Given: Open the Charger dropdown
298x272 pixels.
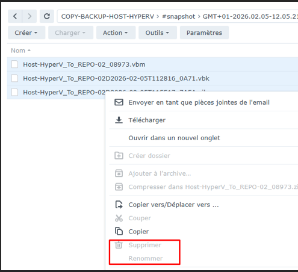Looking at the screenshot, I should pyautogui.click(x=70, y=32).
